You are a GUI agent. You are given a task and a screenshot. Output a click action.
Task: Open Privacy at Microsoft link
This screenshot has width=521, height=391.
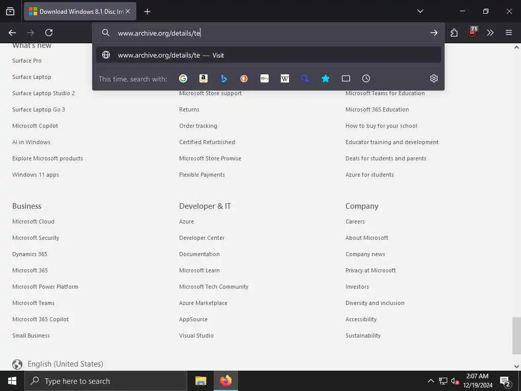click(370, 270)
